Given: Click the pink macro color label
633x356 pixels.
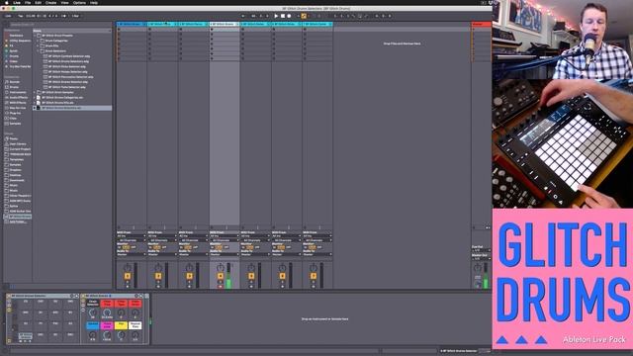Looking at the screenshot, I should point(107,325).
